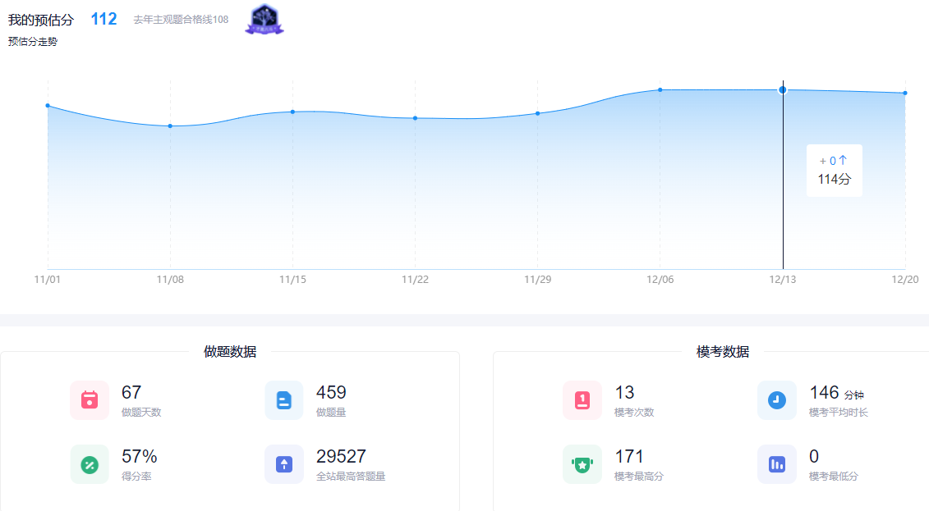929x511 pixels.
Task: Click the 114分 tooltip box
Action: click(835, 171)
